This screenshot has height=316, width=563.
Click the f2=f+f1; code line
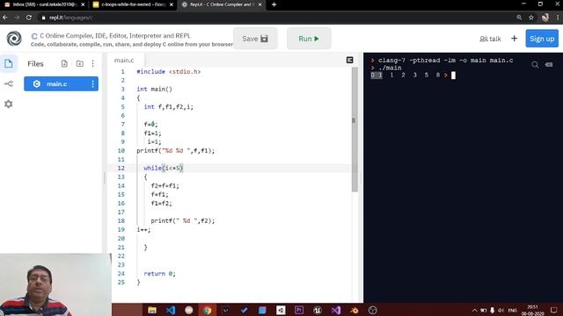(x=165, y=185)
